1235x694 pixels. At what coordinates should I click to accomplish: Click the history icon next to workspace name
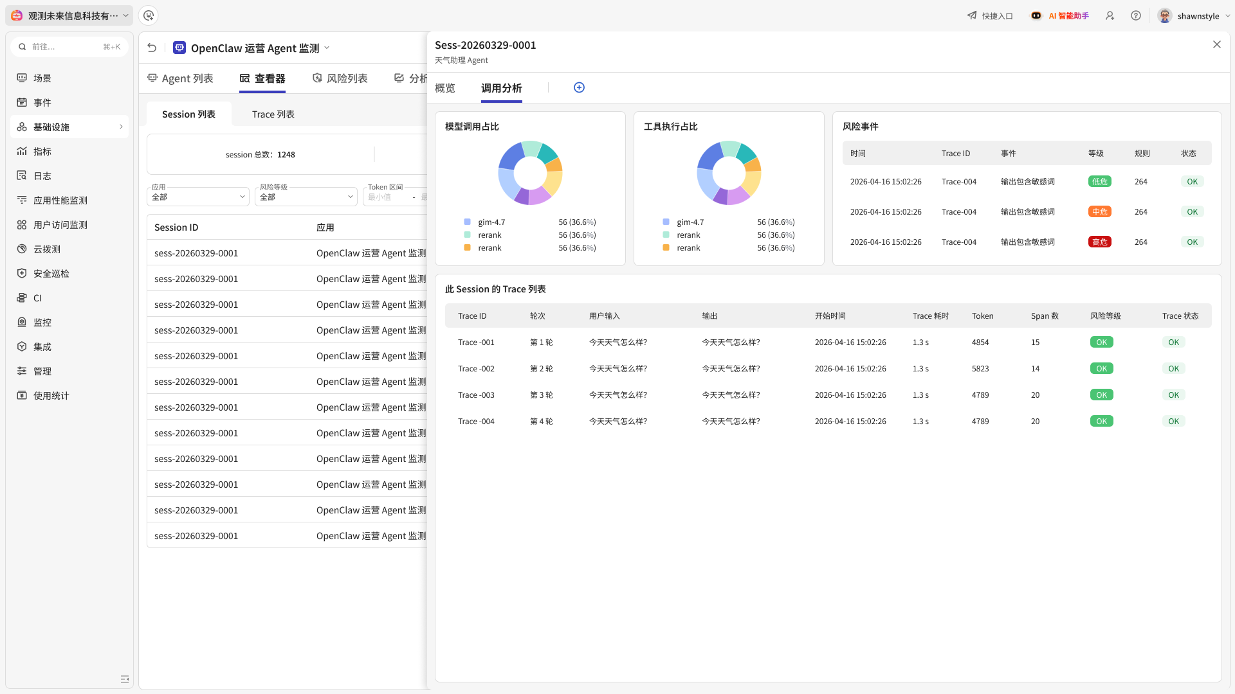(x=149, y=15)
